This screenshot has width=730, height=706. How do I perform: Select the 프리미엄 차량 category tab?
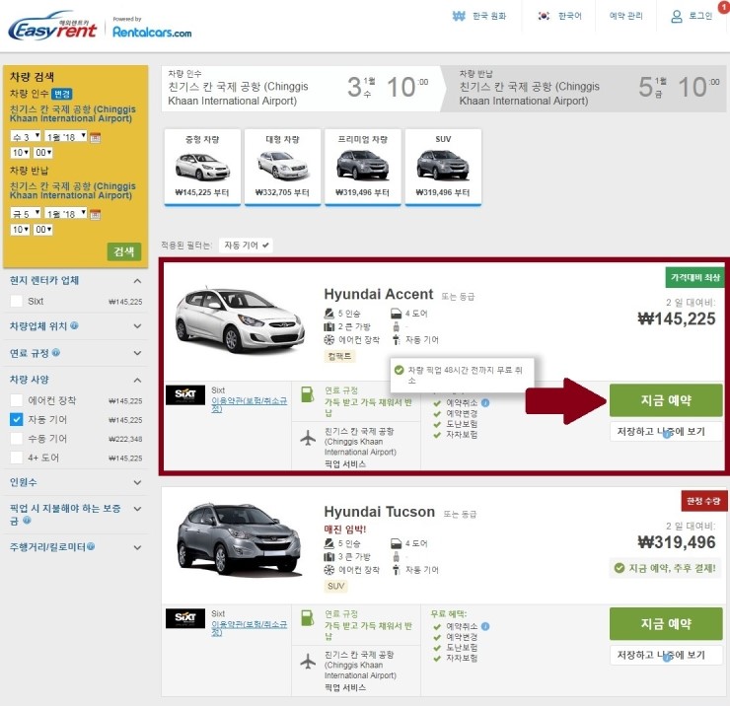pyautogui.click(x=363, y=166)
